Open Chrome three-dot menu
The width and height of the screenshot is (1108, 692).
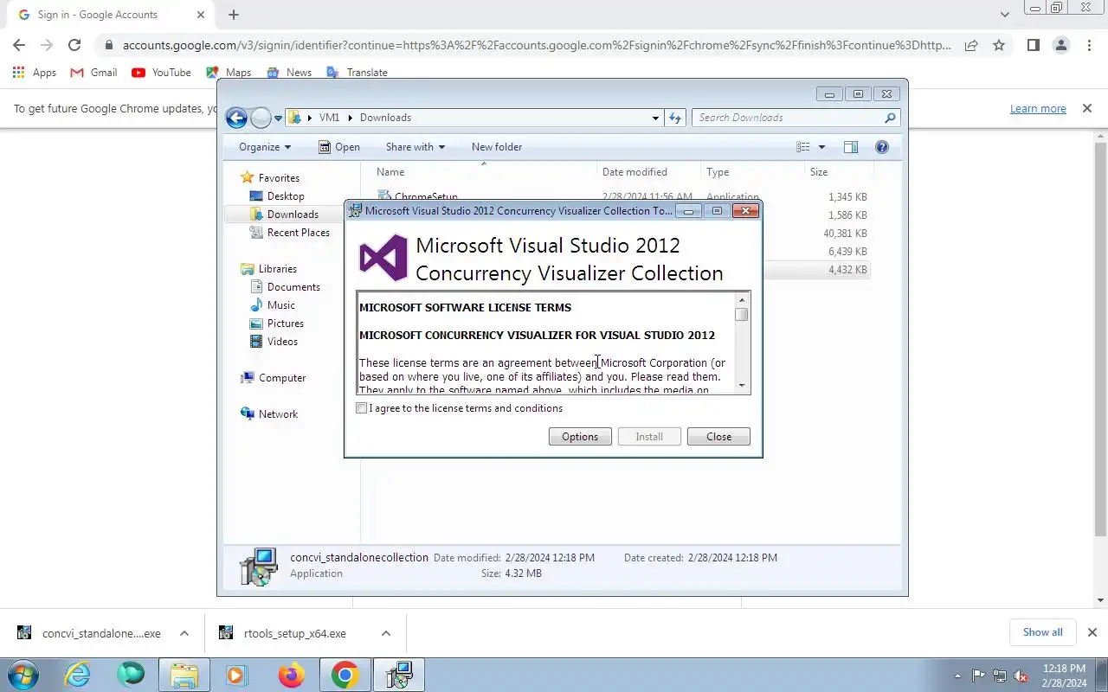click(x=1089, y=45)
